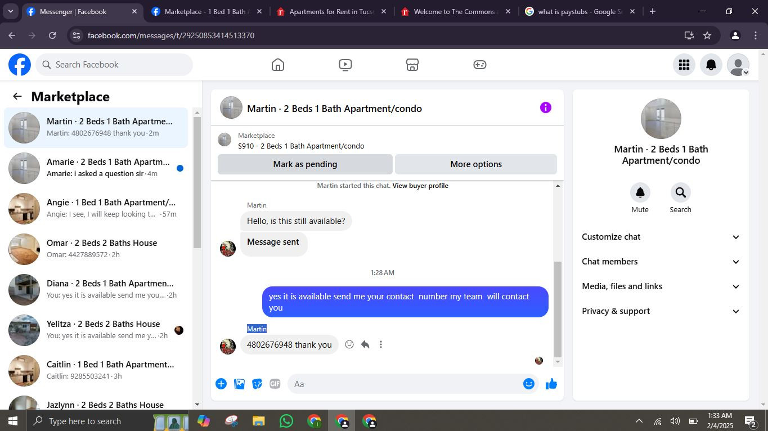Open more options for Martin's message
This screenshot has height=431, width=768.
381,344
